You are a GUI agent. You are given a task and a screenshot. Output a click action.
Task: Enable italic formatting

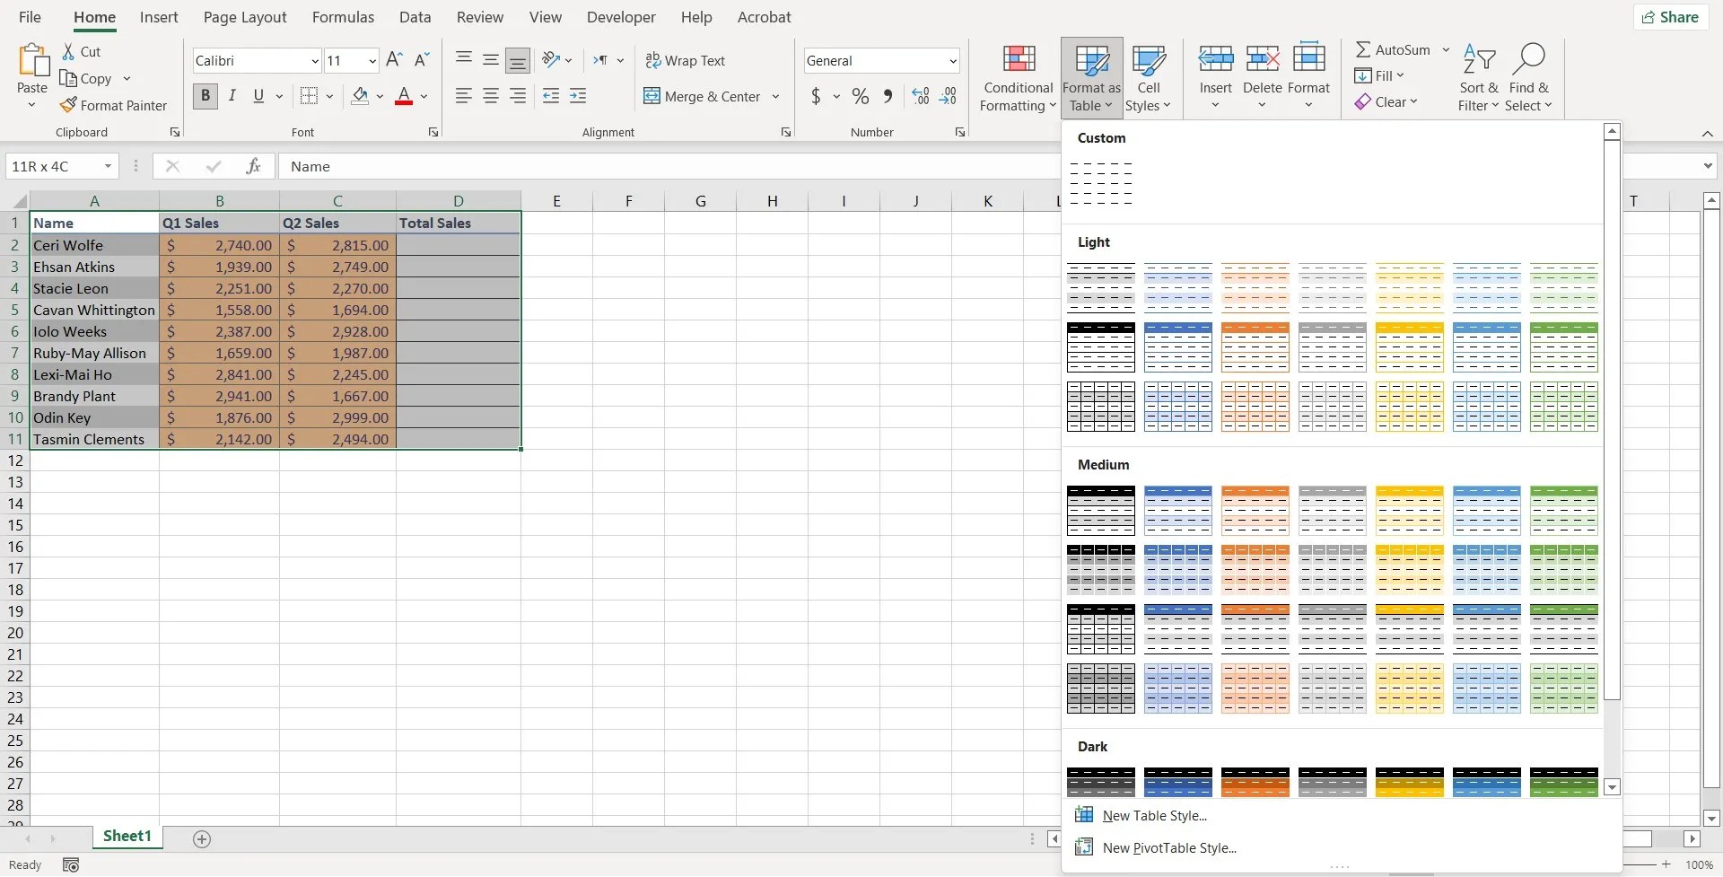(x=232, y=96)
